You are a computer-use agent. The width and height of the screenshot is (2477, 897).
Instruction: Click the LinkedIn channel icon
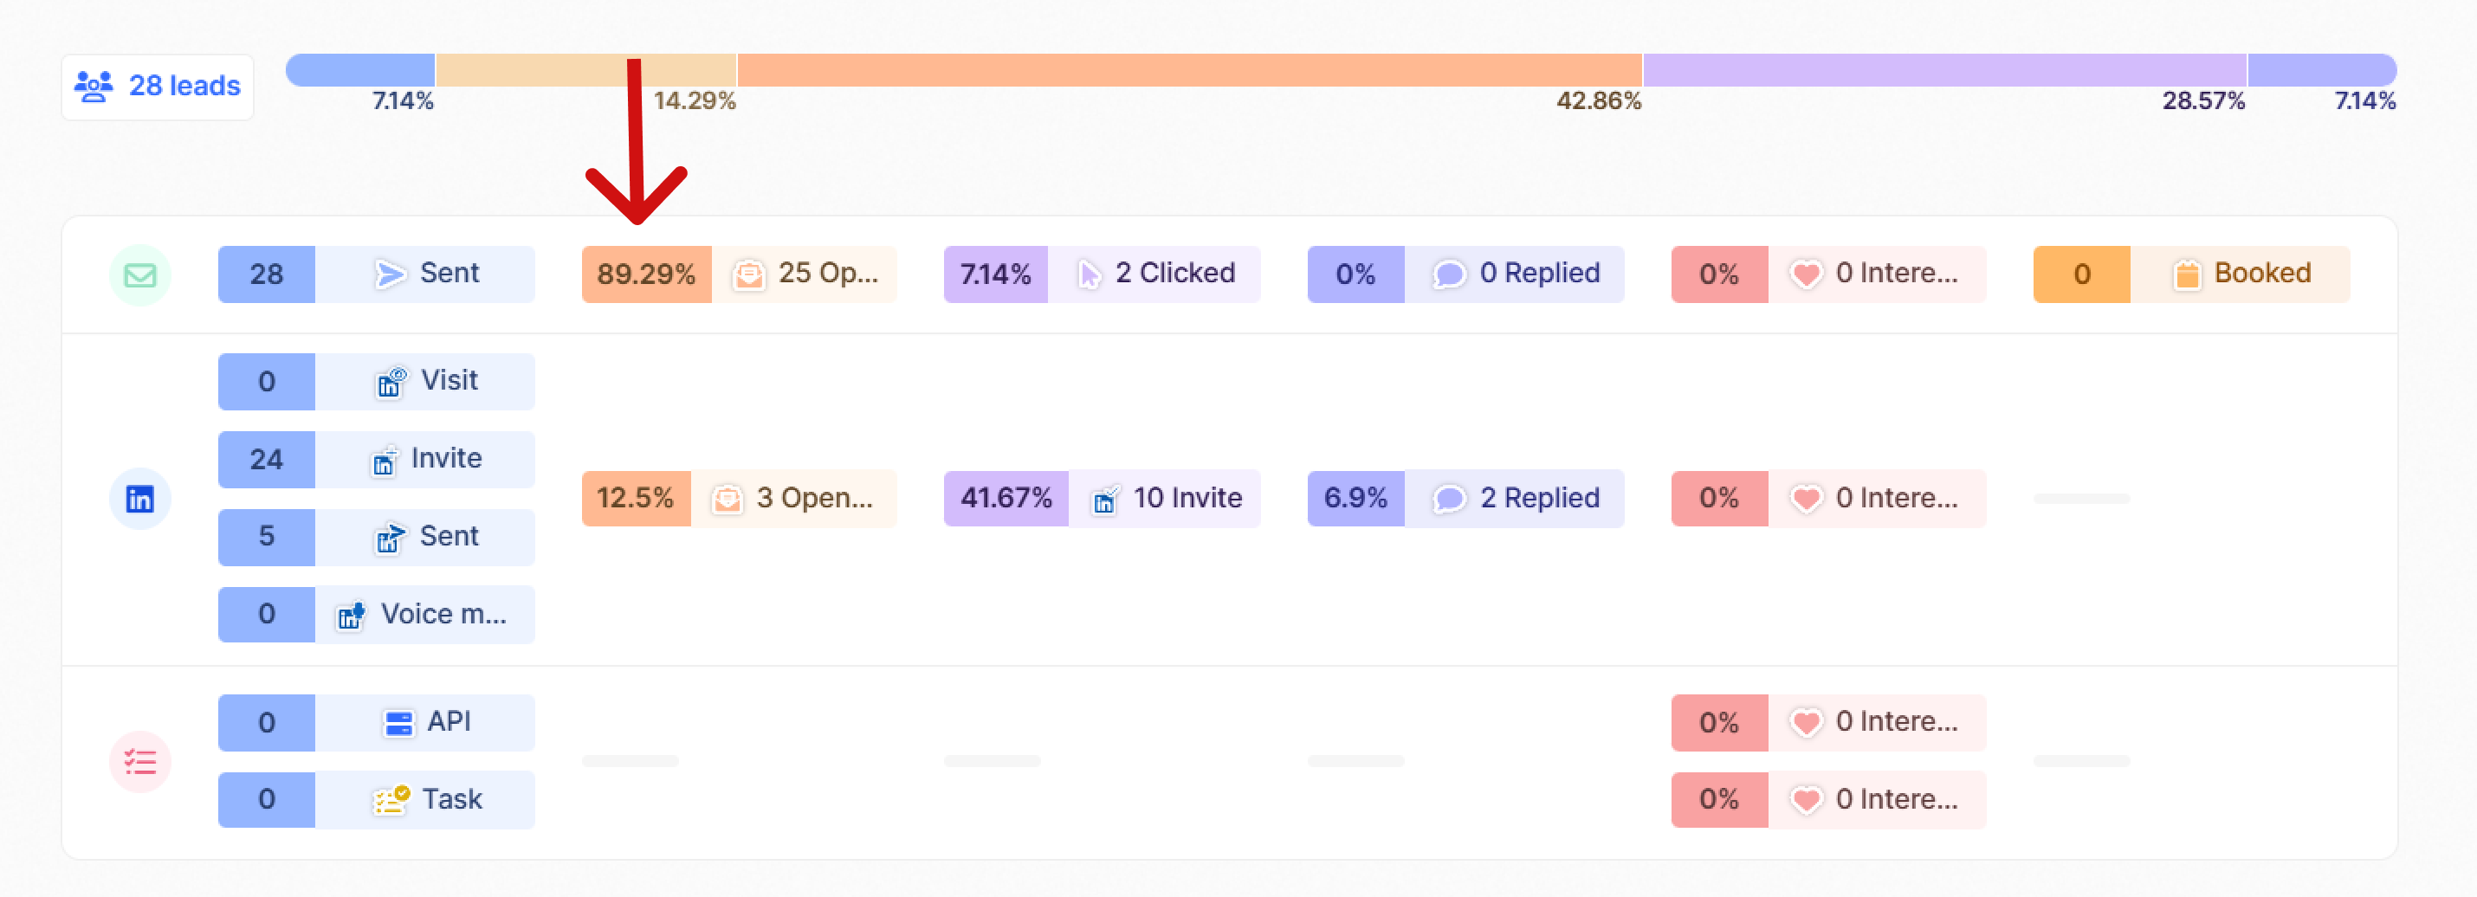[x=139, y=498]
